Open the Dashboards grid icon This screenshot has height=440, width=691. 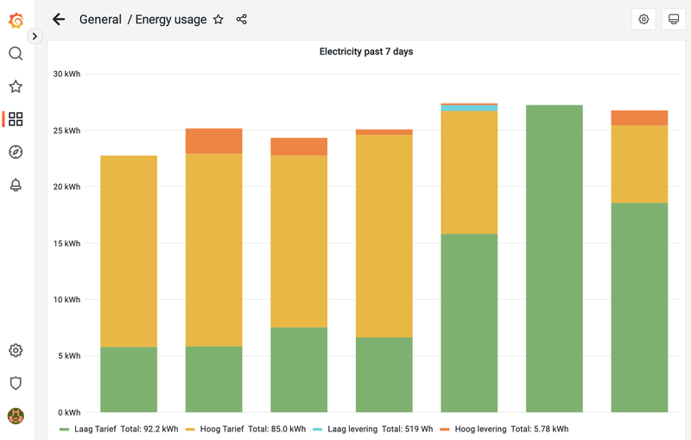coord(16,119)
